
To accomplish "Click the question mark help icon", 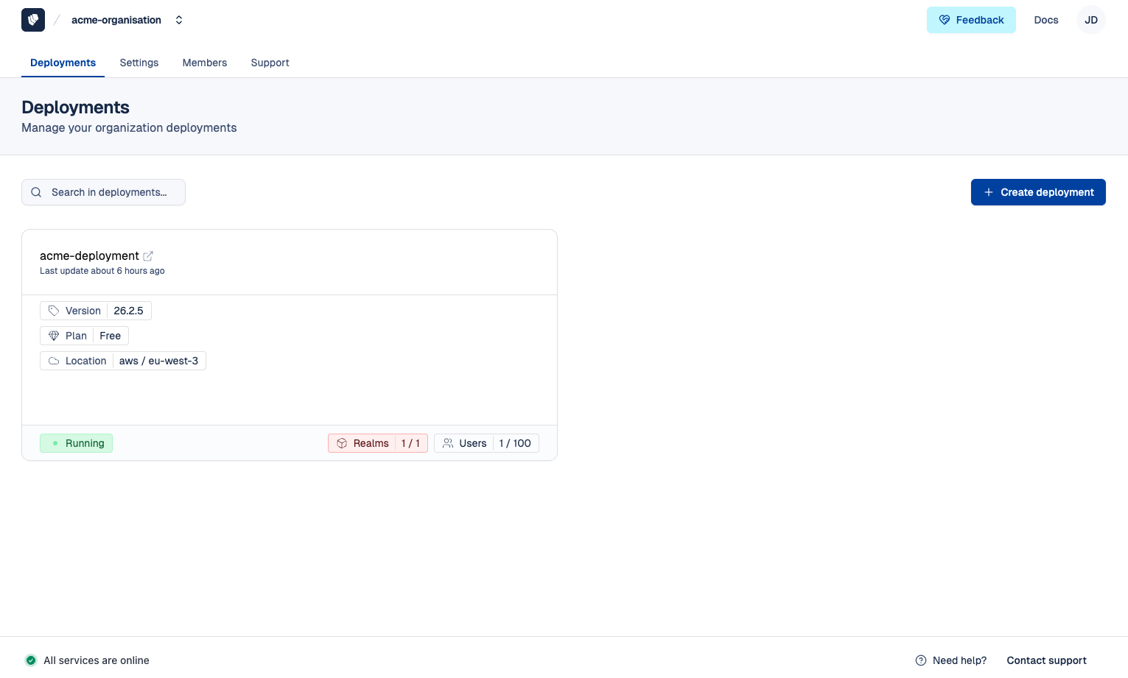I will [920, 660].
